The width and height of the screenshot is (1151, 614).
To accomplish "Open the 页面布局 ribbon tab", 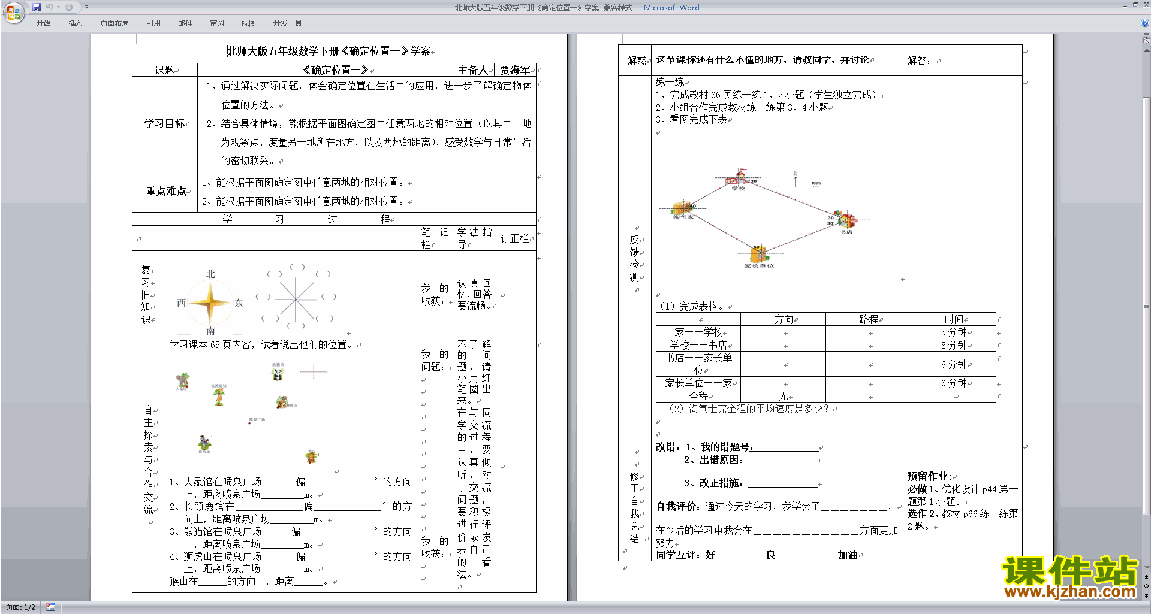I will [x=114, y=23].
